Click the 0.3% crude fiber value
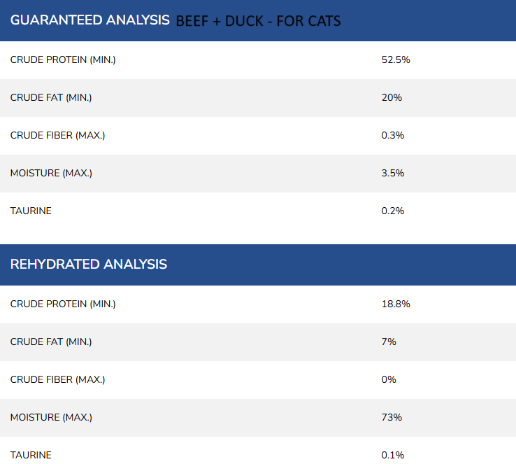516x464 pixels. pos(393,136)
